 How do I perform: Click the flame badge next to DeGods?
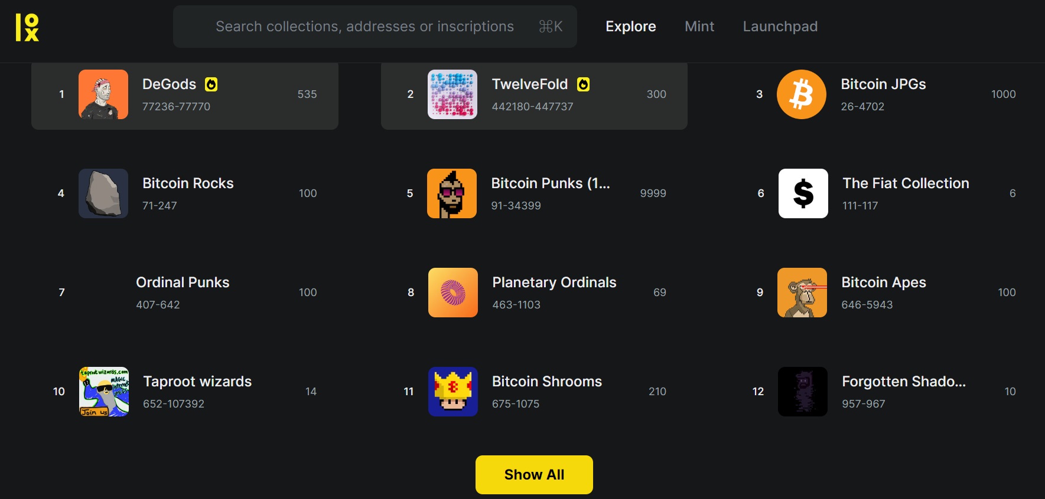(x=211, y=84)
